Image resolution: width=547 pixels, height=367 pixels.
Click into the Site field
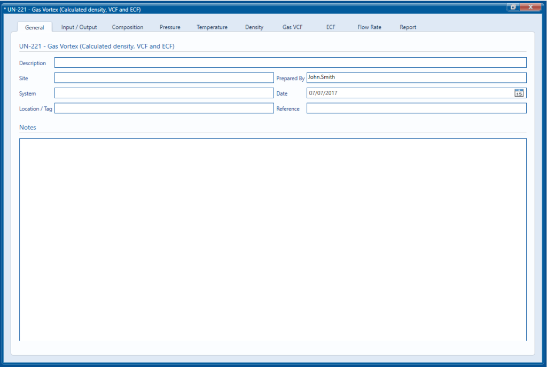(x=160, y=77)
